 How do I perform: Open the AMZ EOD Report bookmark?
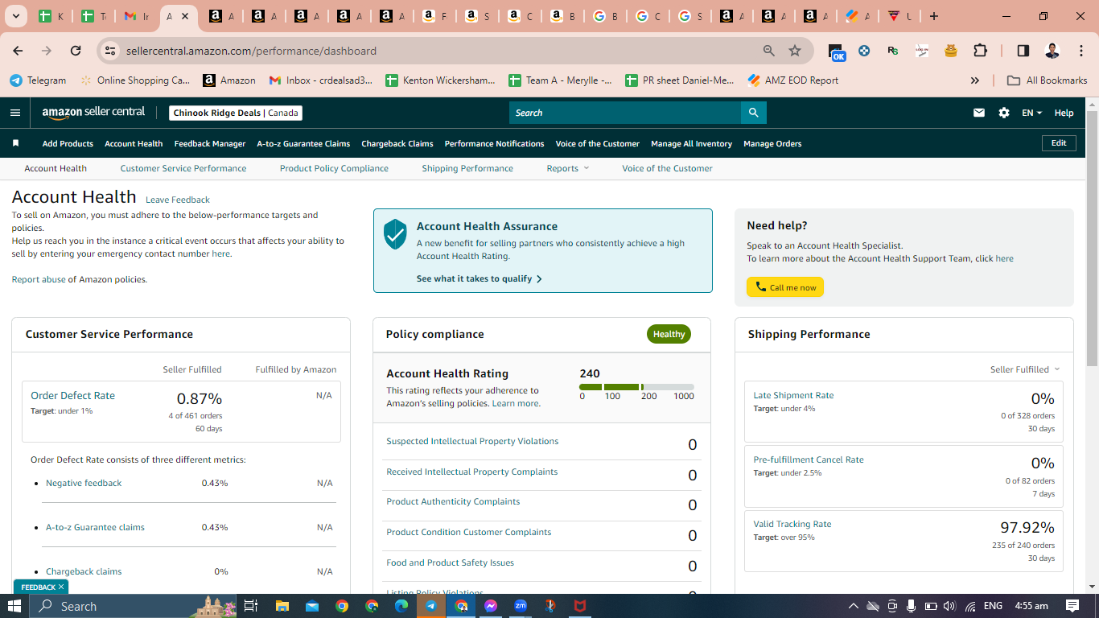[793, 80]
